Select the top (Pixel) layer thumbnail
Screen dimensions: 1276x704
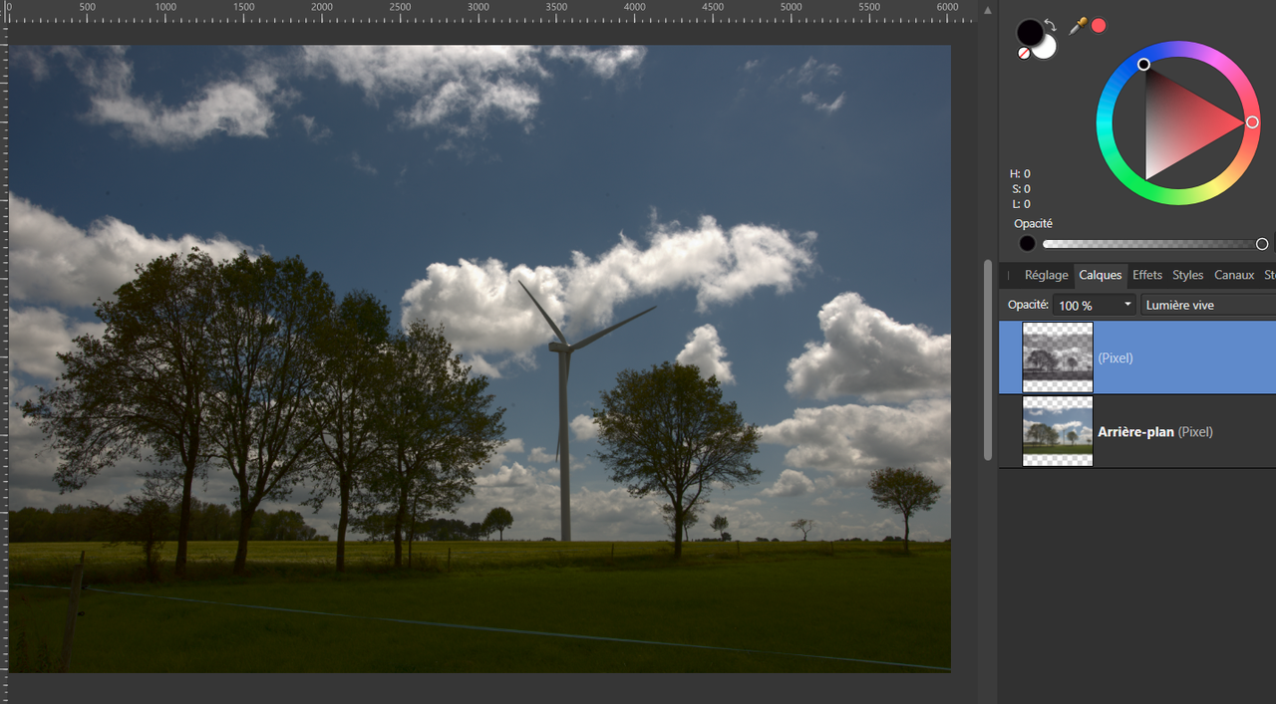[x=1058, y=357]
